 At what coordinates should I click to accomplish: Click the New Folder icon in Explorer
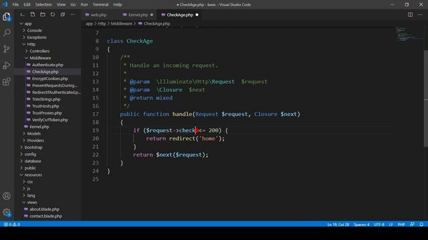[x=43, y=15]
